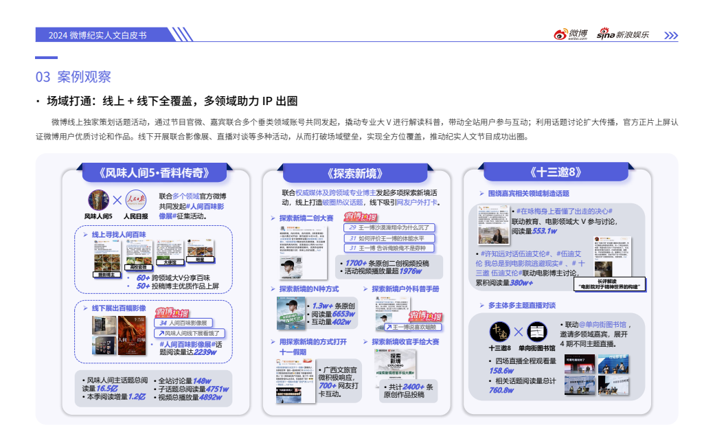Screen dimensions: 715x445
Task: Click the 明星 labeled post thumbnail
Action: point(200,251)
